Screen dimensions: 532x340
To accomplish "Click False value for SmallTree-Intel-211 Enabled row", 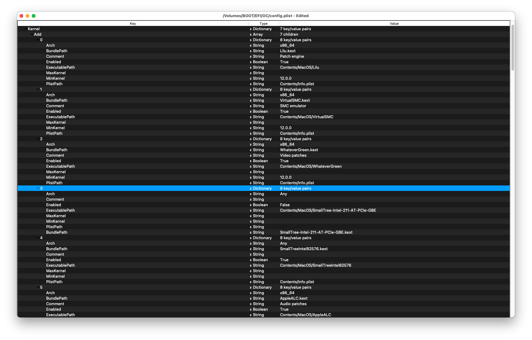I will [x=285, y=205].
